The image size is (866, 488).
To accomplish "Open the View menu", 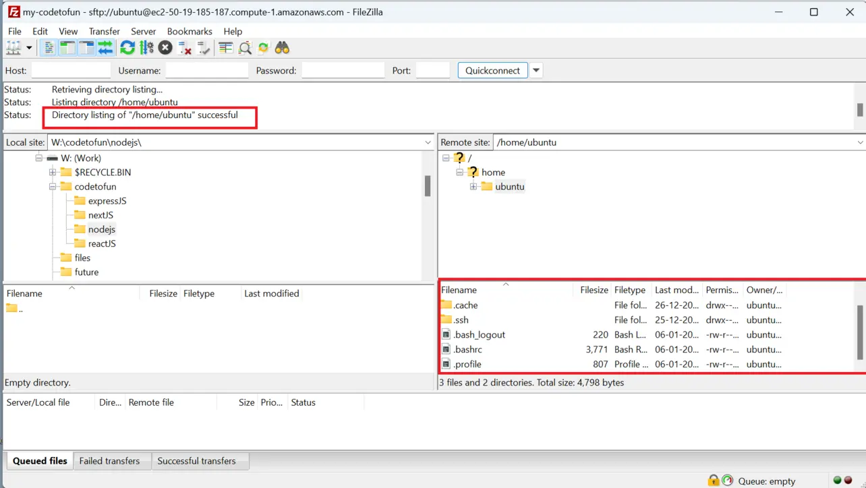I will tap(68, 31).
